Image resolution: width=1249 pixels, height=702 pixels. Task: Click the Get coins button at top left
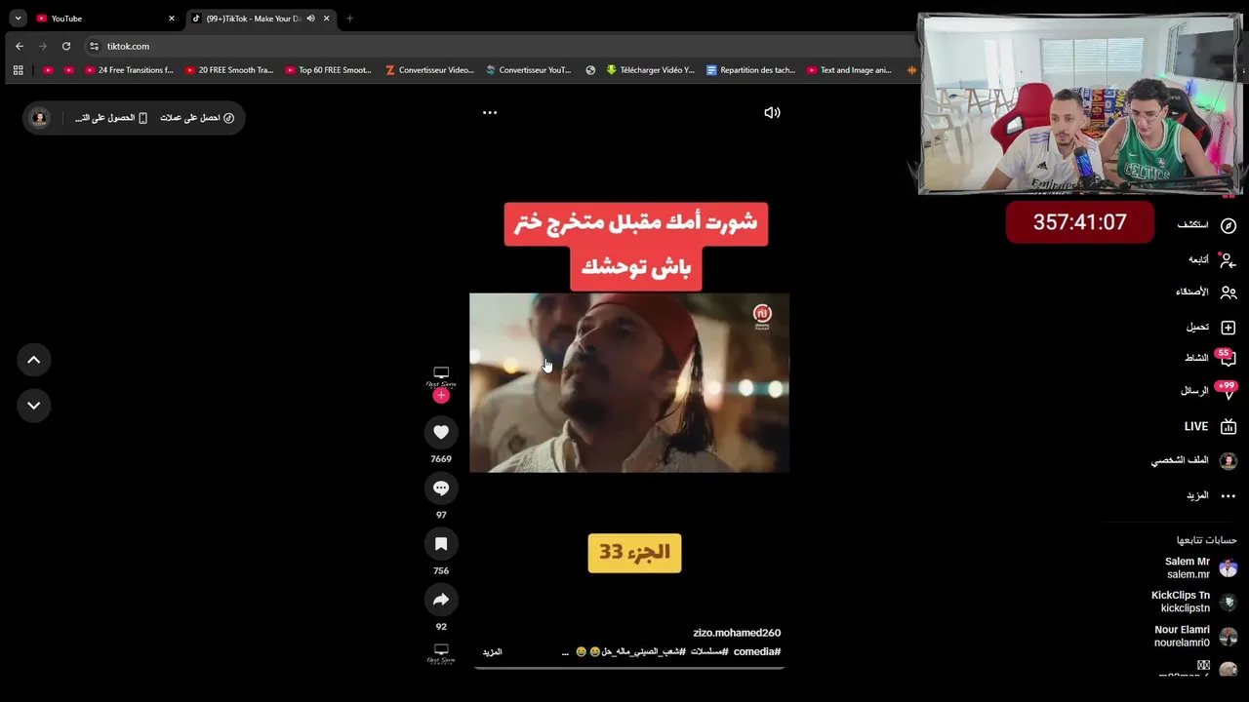point(197,118)
